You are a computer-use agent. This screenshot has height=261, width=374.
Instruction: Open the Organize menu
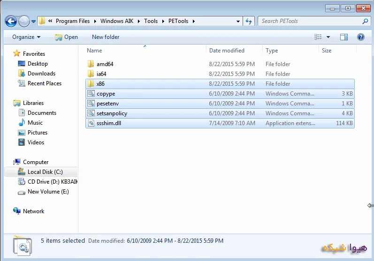click(26, 37)
